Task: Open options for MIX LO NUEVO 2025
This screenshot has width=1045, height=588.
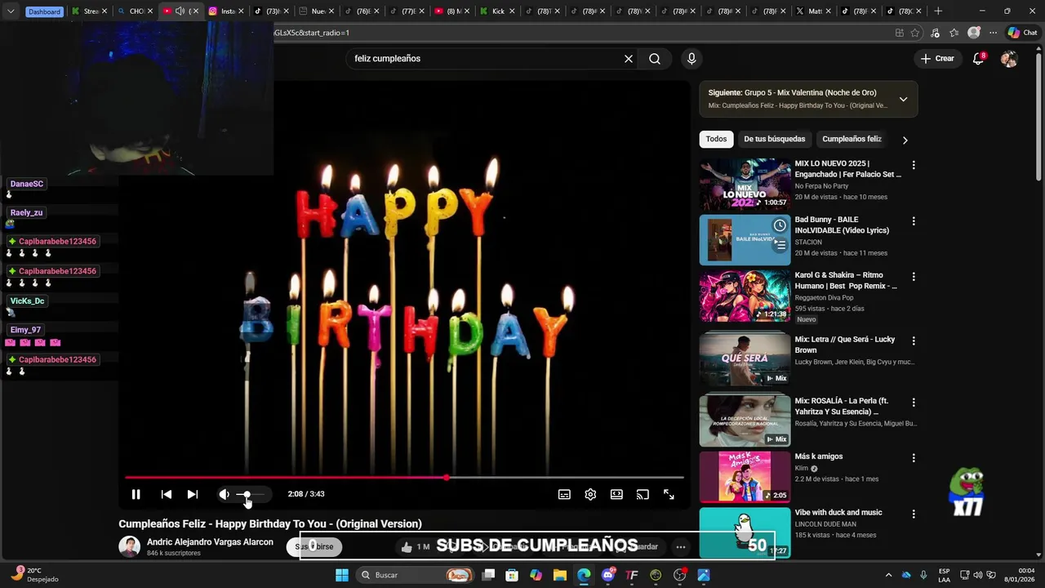Action: (914, 165)
